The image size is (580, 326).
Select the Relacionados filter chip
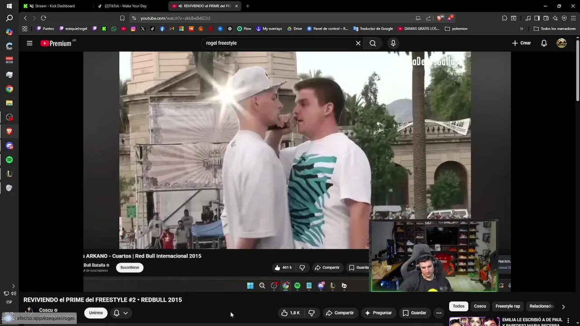541,306
